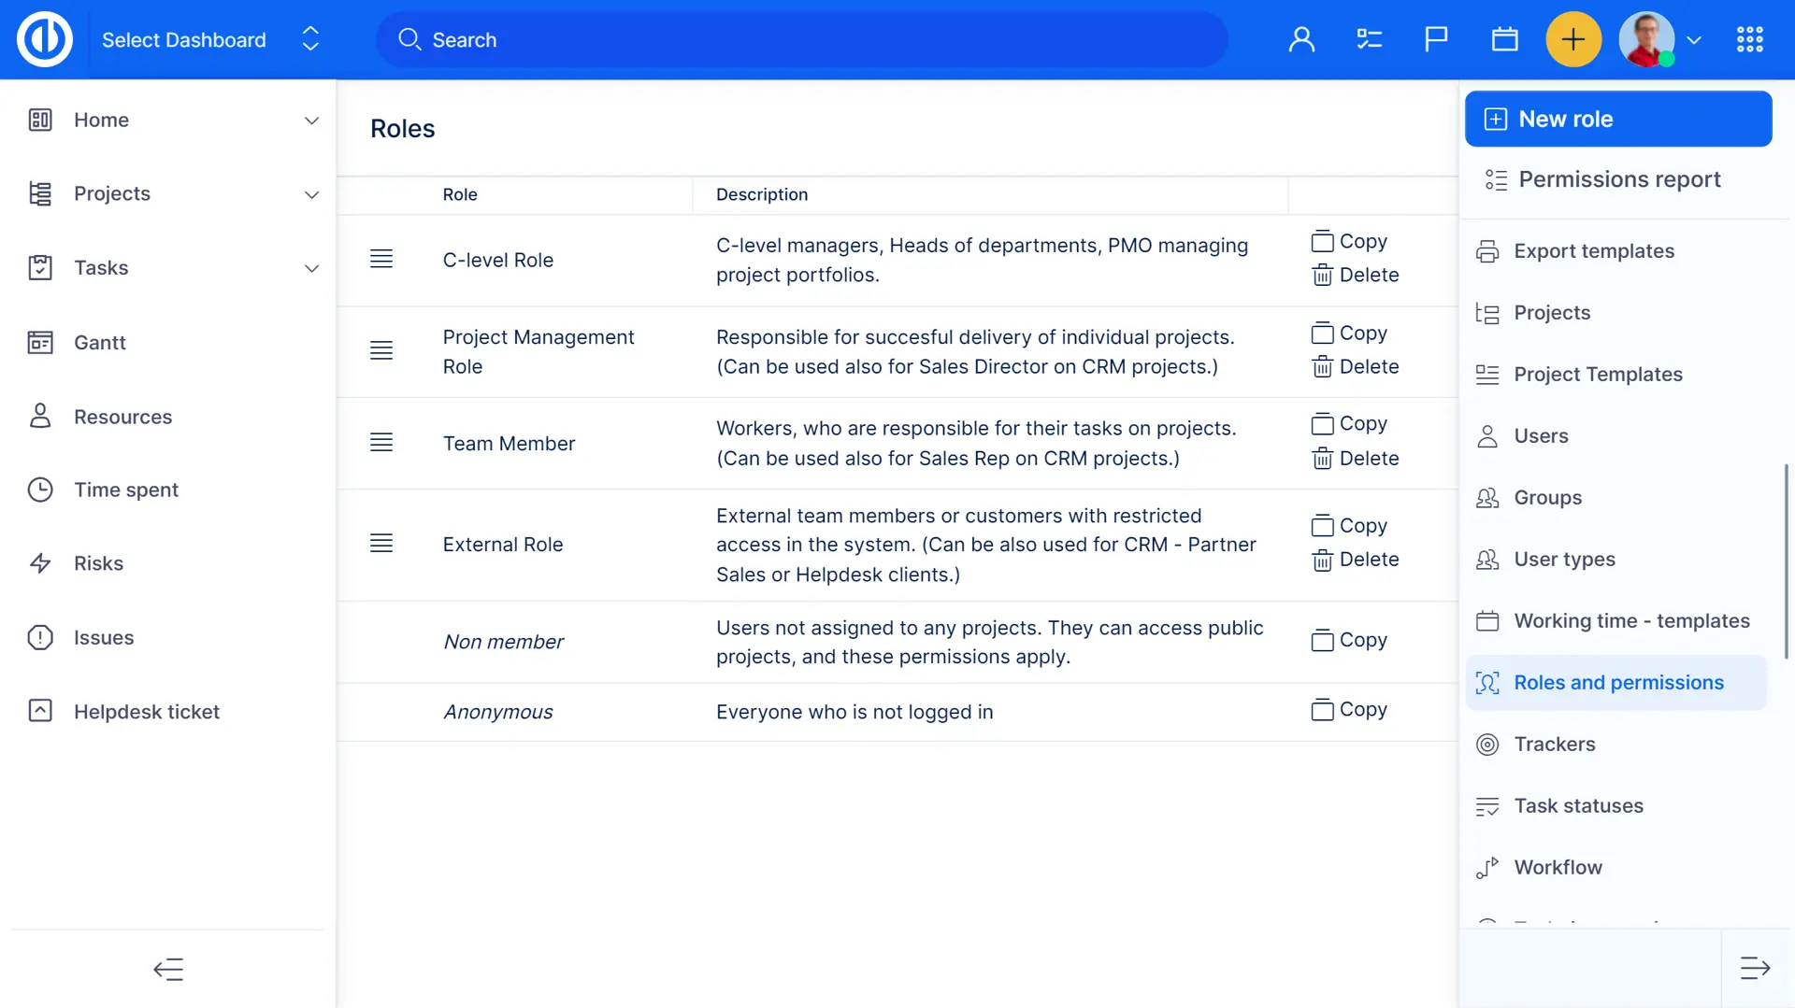Click the flag icon in top bar

[x=1436, y=39]
